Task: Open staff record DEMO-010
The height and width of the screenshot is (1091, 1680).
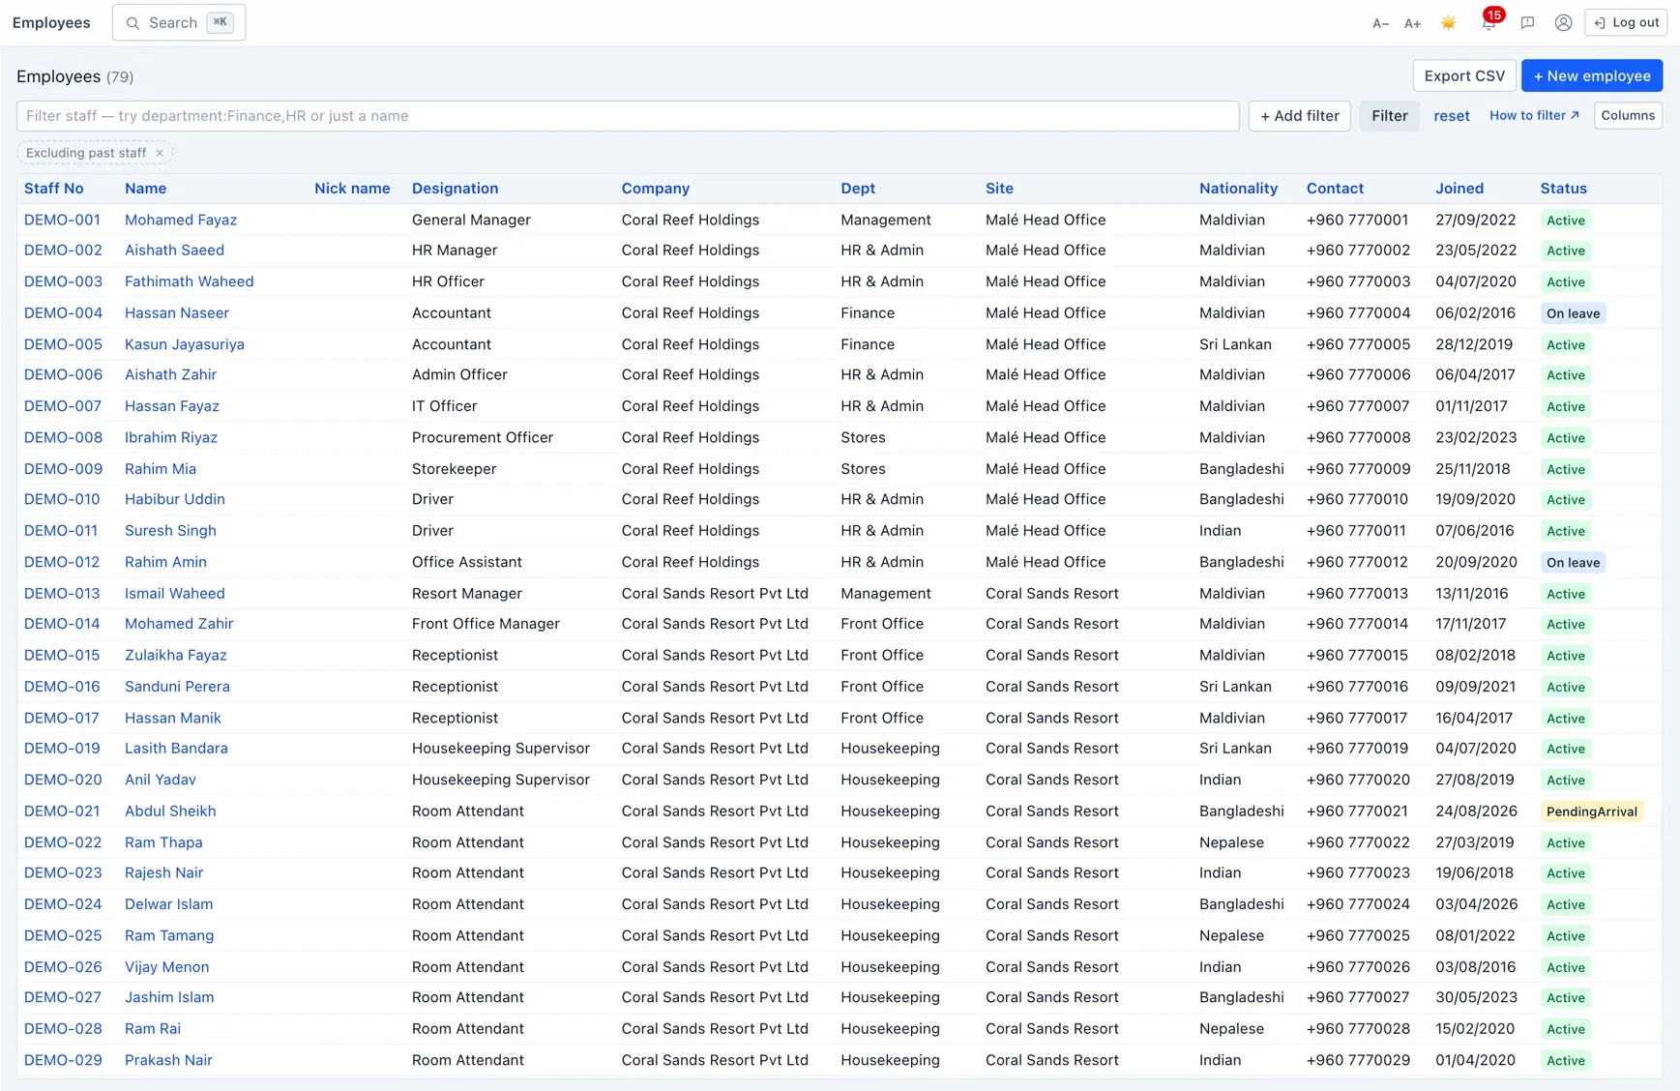Action: [62, 499]
